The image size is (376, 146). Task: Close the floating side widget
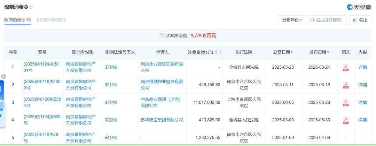click(x=3, y=76)
